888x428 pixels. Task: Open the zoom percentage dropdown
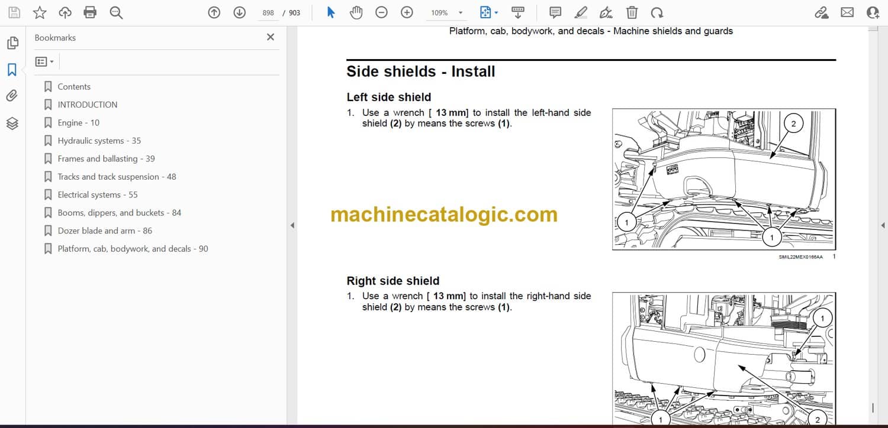click(461, 12)
